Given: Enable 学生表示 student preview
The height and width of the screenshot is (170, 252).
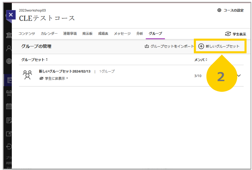Looking at the screenshot, I should click(235, 34).
